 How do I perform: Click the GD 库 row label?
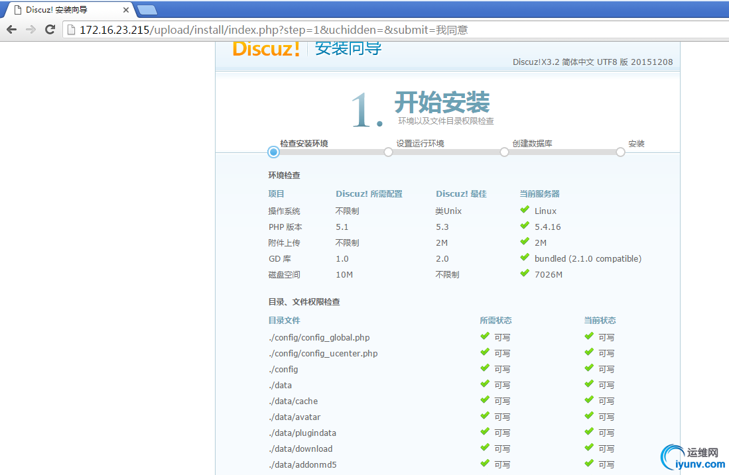(x=279, y=258)
